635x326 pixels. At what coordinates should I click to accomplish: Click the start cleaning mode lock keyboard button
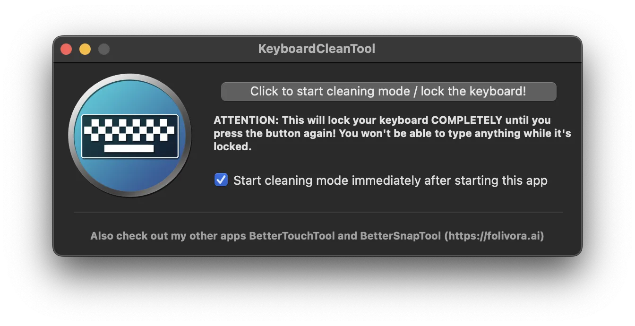click(388, 91)
